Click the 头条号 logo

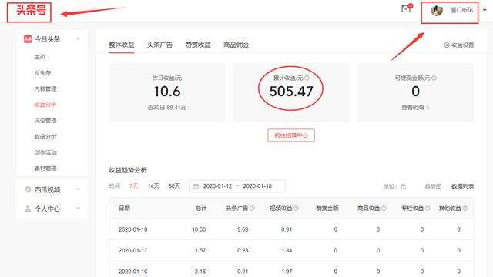pos(31,10)
